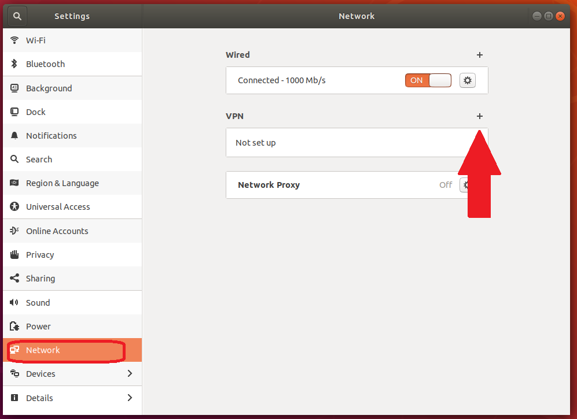Turn off the Wired connection switch
577x419 pixels.
(428, 80)
